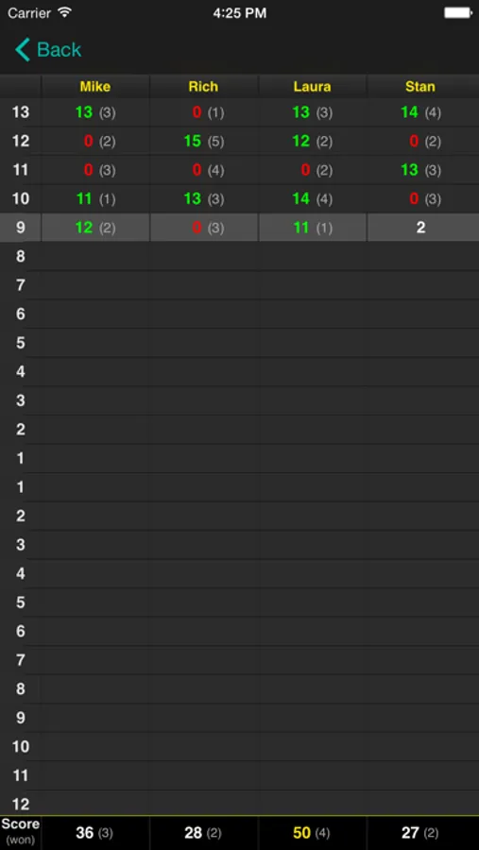This screenshot has width=479, height=850.
Task: Tap the Score (won) footer label
Action: tap(21, 832)
